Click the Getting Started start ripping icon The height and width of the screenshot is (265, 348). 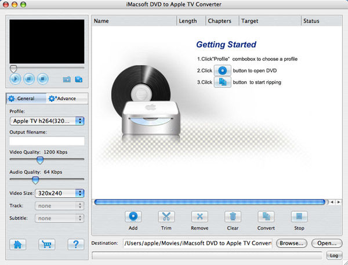pos(222,82)
